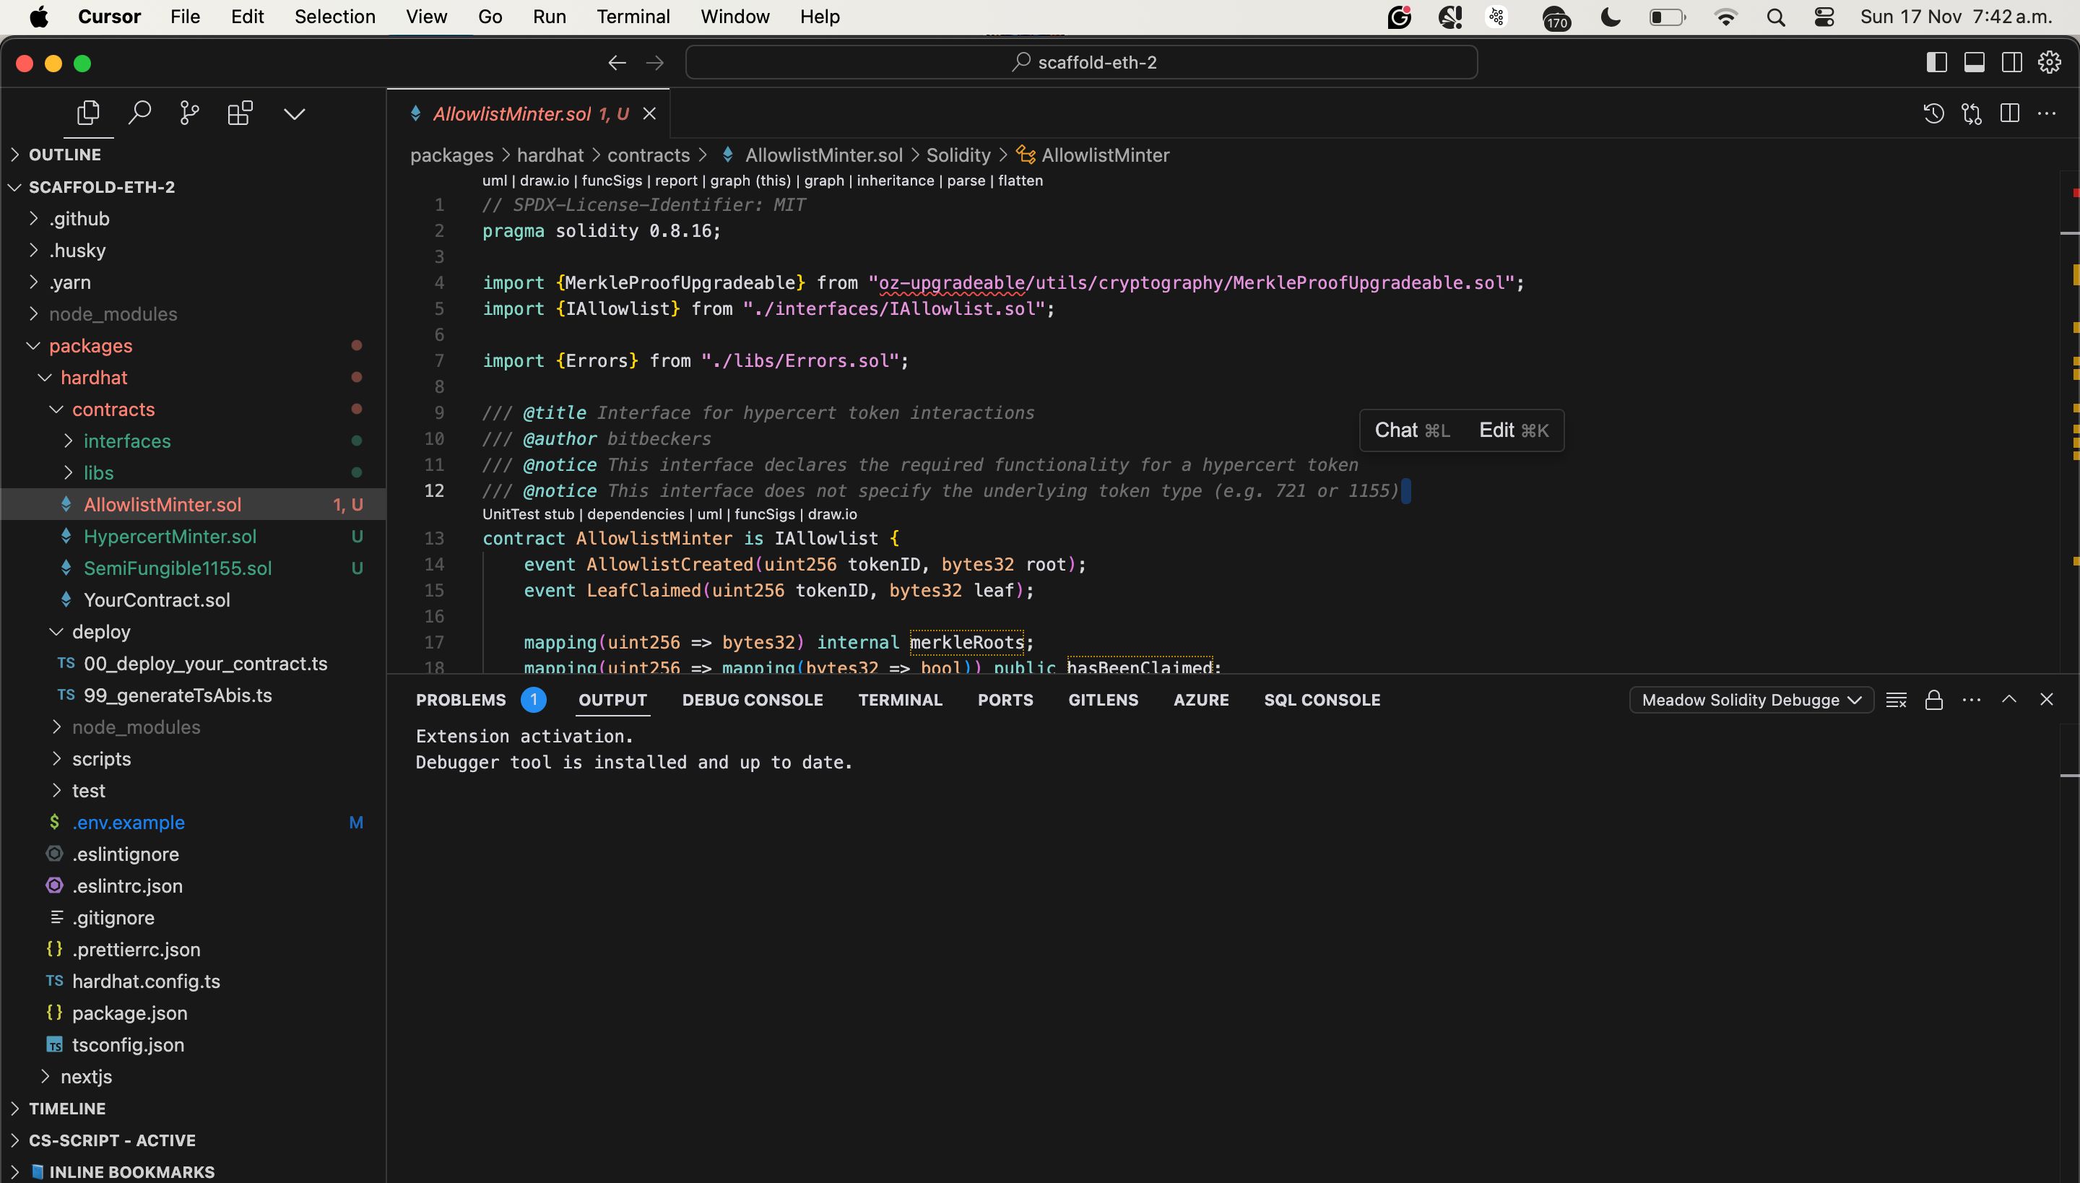Click the split editor icon in top toolbar
The height and width of the screenshot is (1183, 2080).
pos(2008,113)
